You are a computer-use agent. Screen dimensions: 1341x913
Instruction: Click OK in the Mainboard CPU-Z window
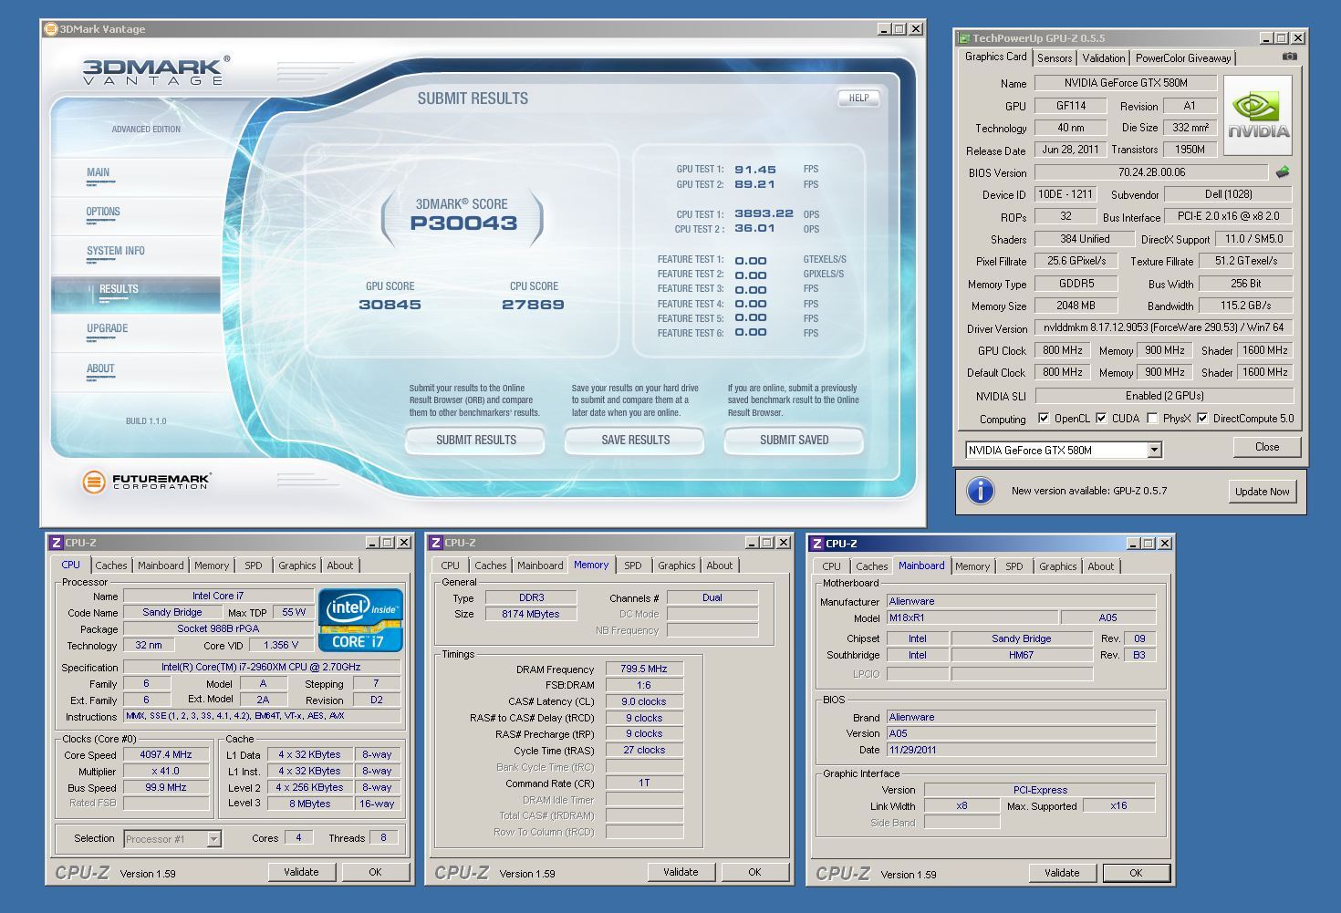click(x=1136, y=873)
